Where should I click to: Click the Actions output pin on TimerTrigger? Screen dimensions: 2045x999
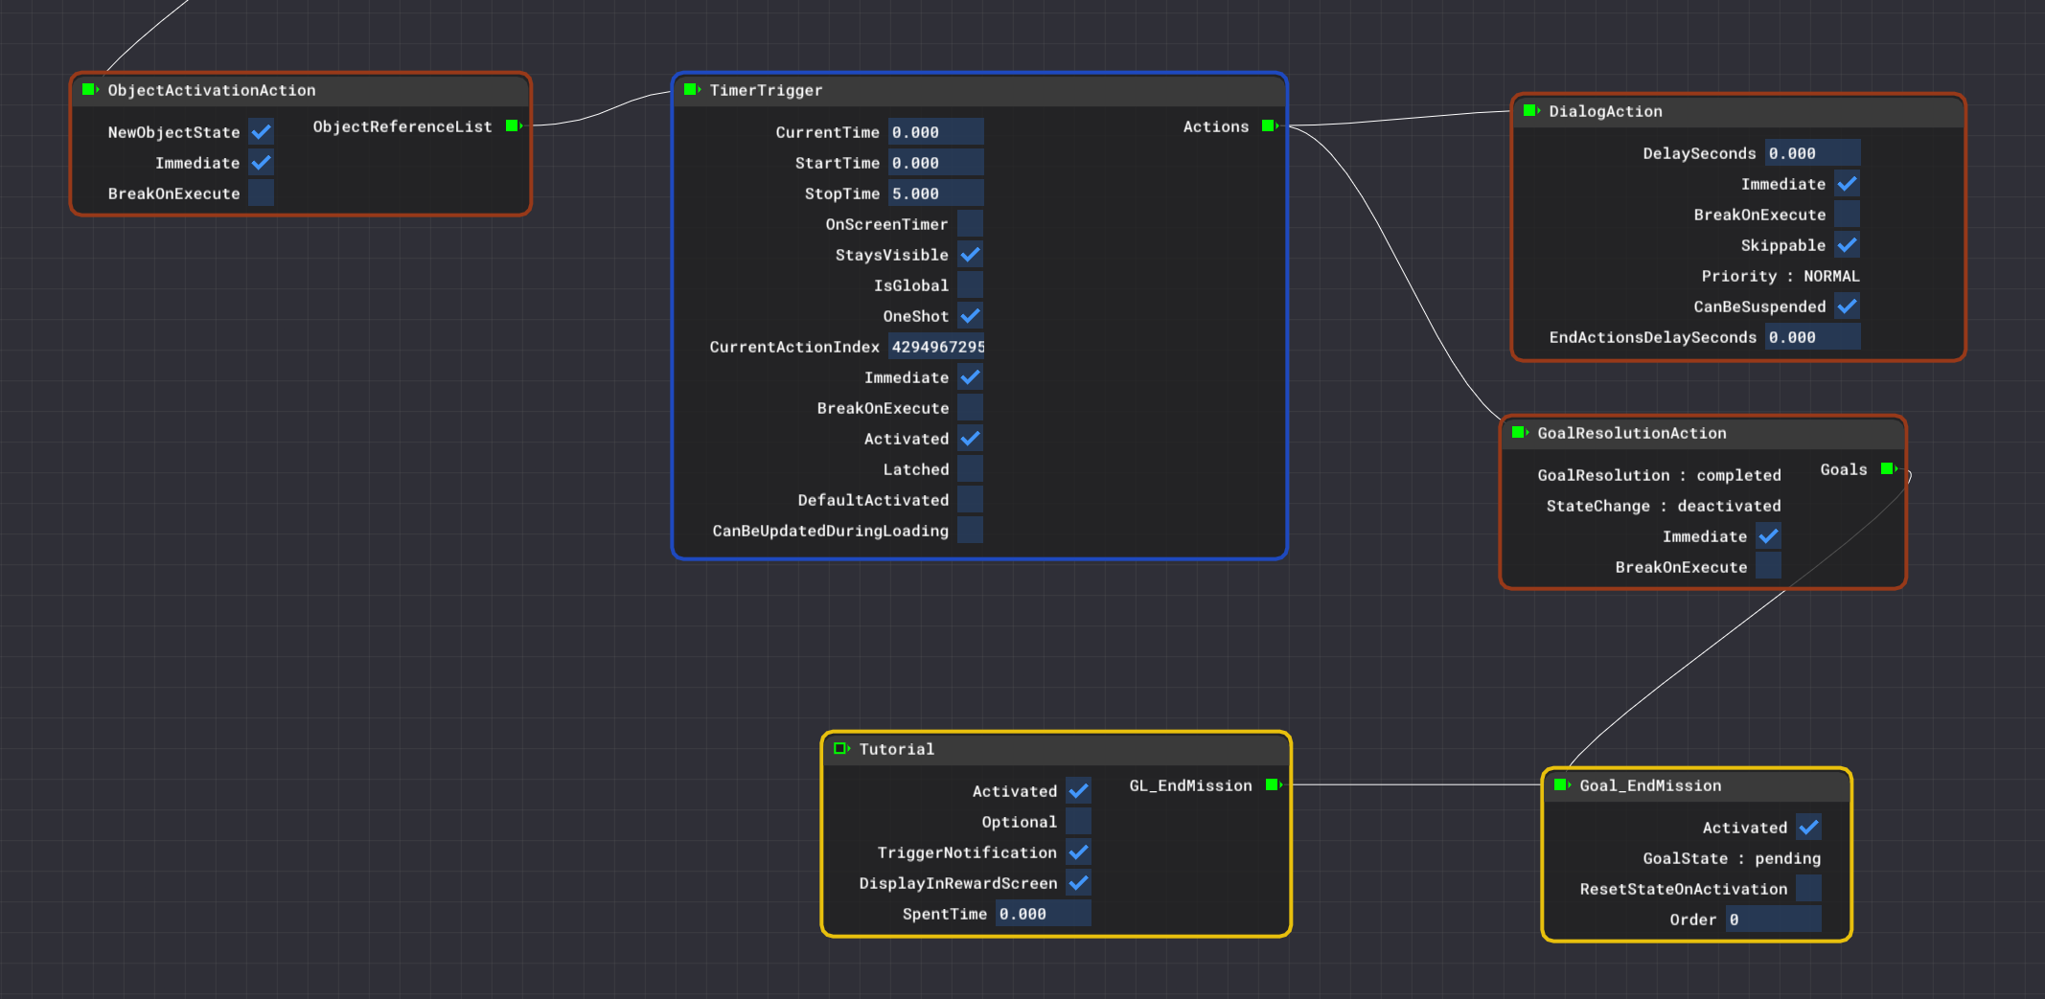click(1269, 126)
